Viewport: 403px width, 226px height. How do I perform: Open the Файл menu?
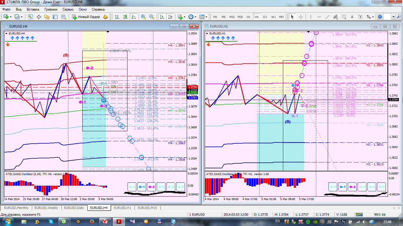pos(6,9)
